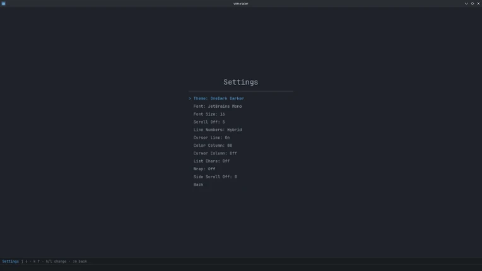The image size is (482, 271).
Task: Select the Font Size: 16 setting
Action: tap(209, 114)
